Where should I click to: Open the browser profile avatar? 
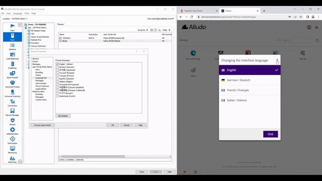(x=313, y=17)
